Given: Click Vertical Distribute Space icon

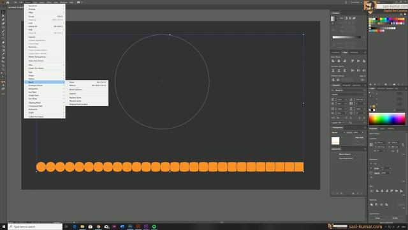Looking at the screenshot, I should (333, 80).
